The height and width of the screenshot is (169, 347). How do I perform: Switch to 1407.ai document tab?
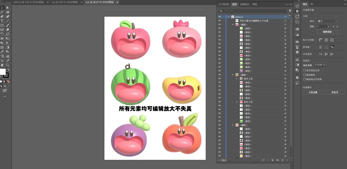29,2
